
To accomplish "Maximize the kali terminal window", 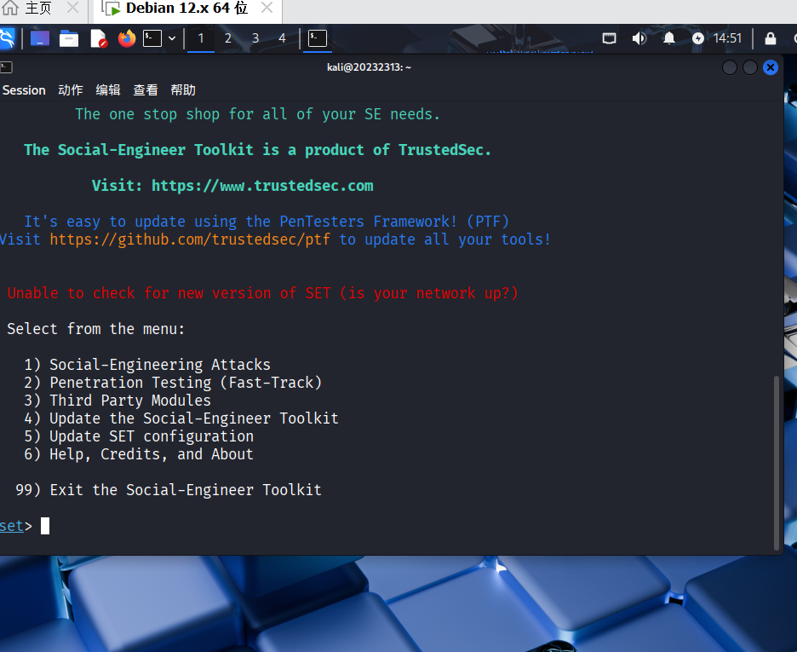I will click(749, 67).
